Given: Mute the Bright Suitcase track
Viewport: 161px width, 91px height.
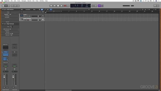Looking at the screenshot, I should (x=24, y=20).
